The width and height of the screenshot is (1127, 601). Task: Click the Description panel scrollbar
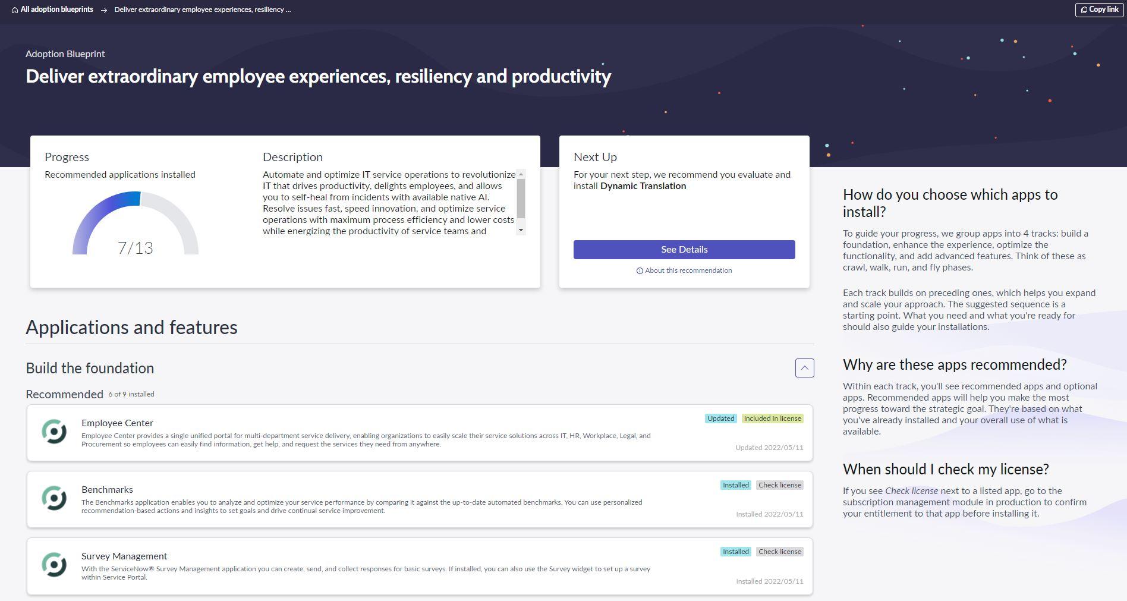click(x=521, y=196)
